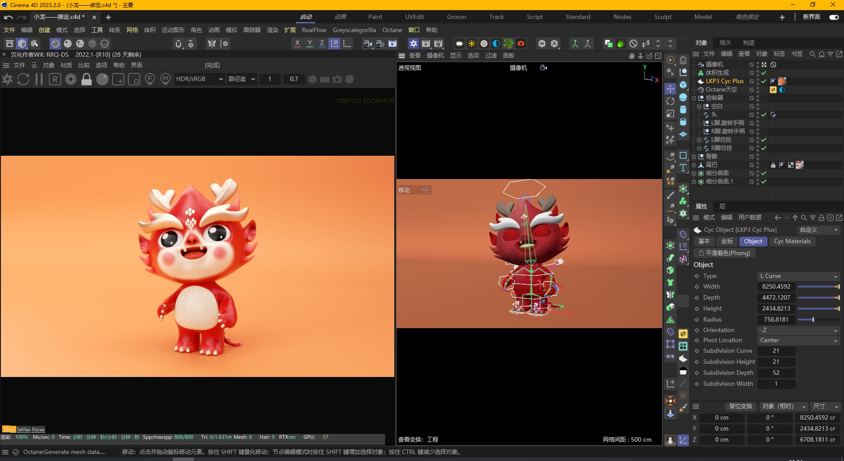844x461 pixels.
Task: Toggle visibility dots of 骨骼 object
Action: [758, 157]
